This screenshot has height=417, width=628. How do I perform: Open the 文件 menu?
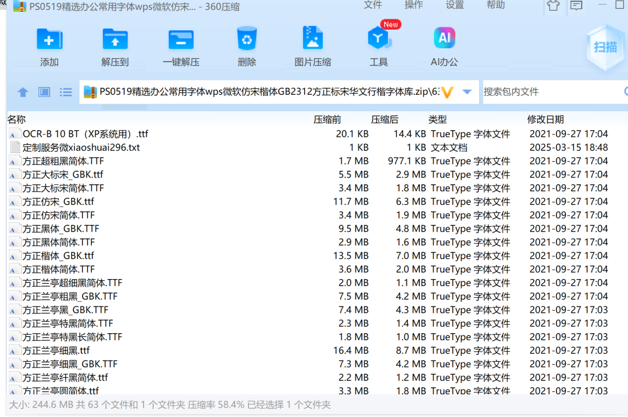[373, 5]
